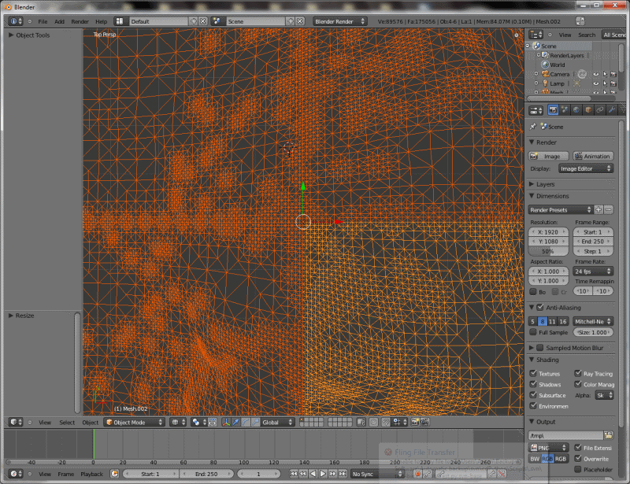
Task: Open the Add menu in the top bar
Action: pos(60,21)
